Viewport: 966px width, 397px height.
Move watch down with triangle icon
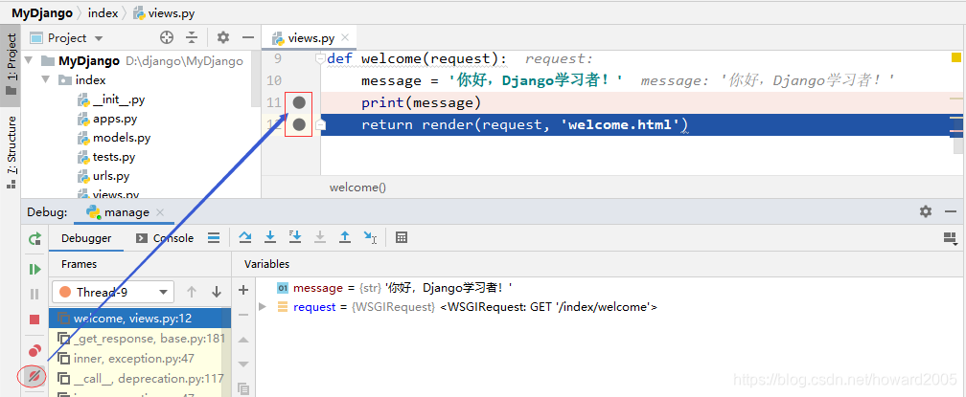click(243, 364)
